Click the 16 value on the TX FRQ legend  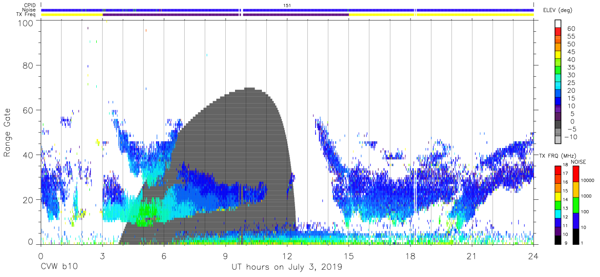[564, 182]
